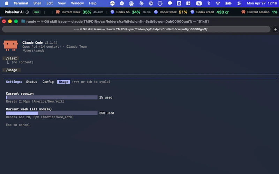Open the speech bubble menu bar icon

click(x=170, y=3)
